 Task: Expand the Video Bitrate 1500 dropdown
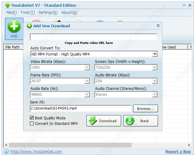(x=87, y=68)
